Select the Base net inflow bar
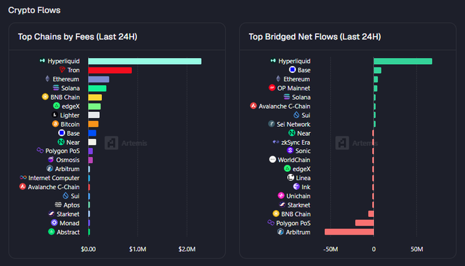This screenshot has height=266, width=465. [x=377, y=70]
